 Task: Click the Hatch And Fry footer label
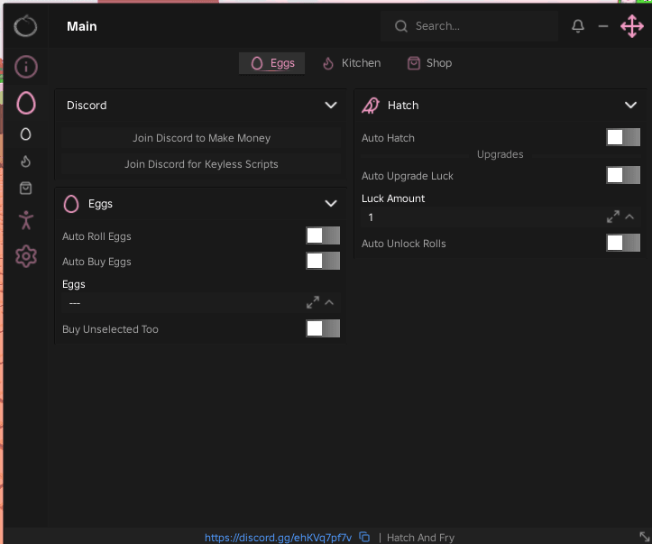point(420,538)
